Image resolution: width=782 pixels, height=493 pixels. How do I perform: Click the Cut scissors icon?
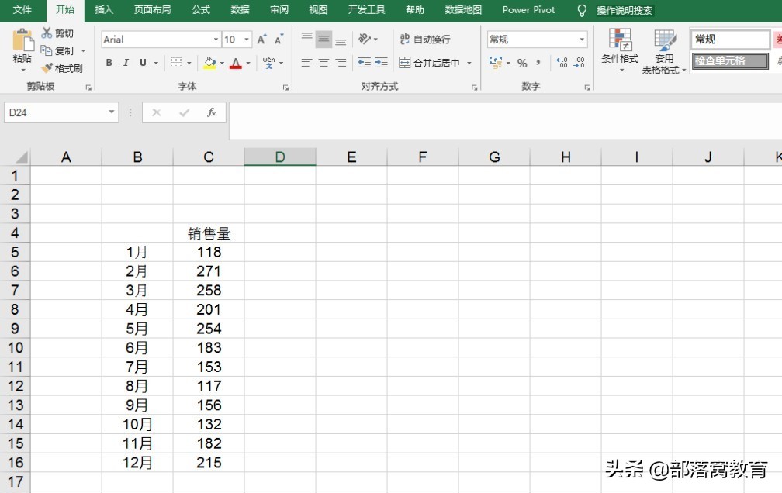[47, 33]
